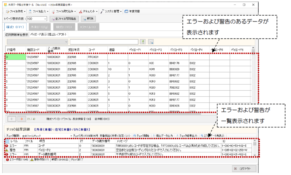Click the 提出データ出力 toolbar button
The image size is (291, 175).
coord(163,136)
